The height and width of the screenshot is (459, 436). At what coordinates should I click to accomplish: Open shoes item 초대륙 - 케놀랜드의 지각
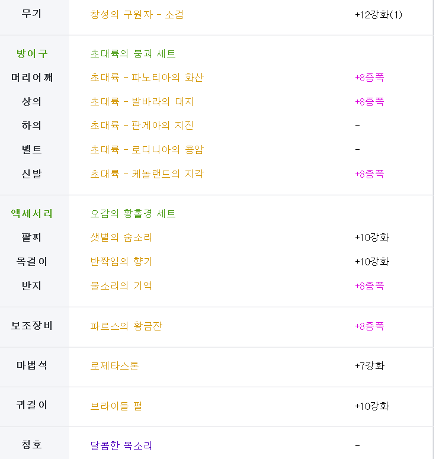click(x=147, y=174)
